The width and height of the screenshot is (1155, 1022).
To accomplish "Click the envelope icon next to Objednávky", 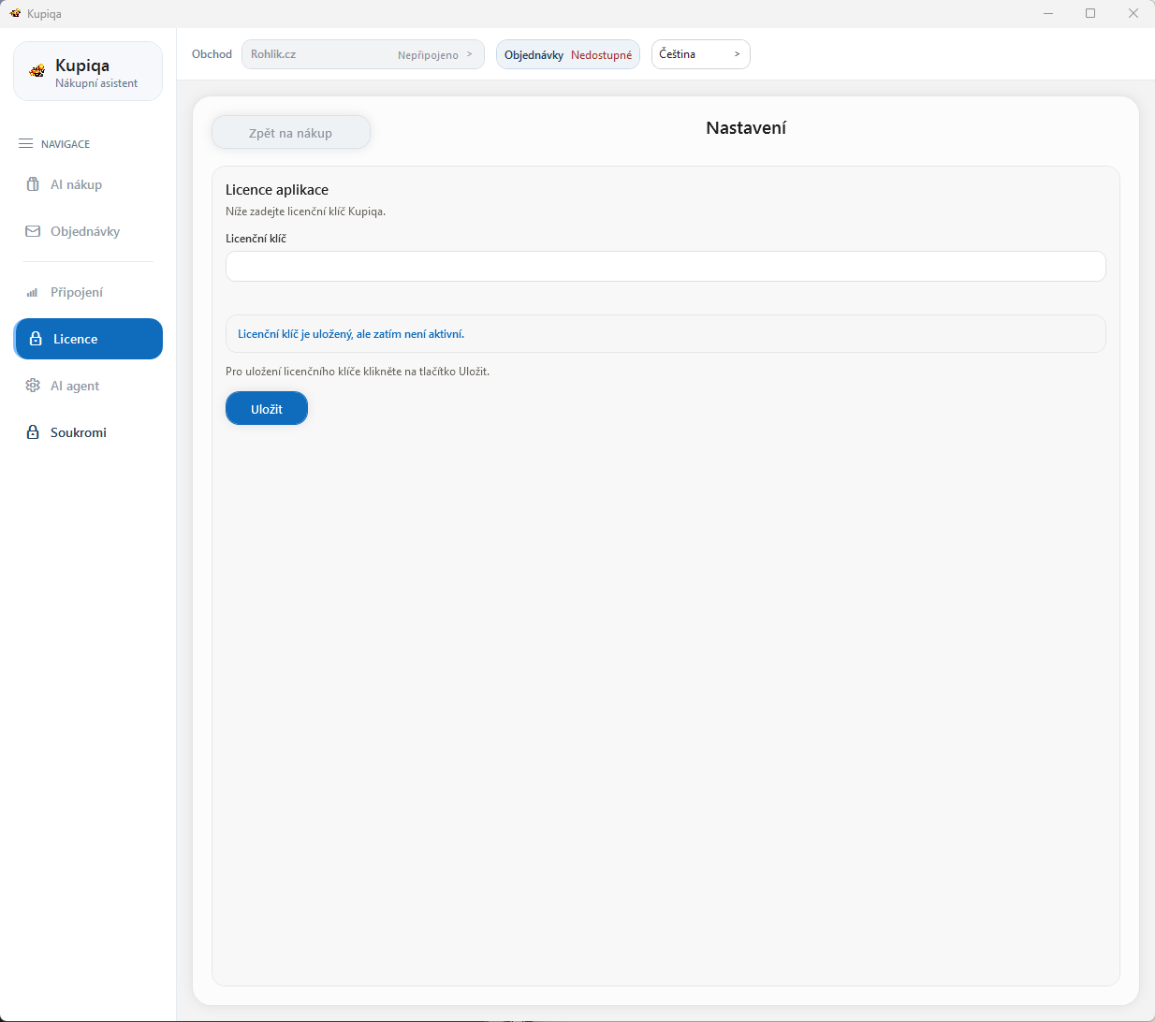I will pyautogui.click(x=33, y=231).
